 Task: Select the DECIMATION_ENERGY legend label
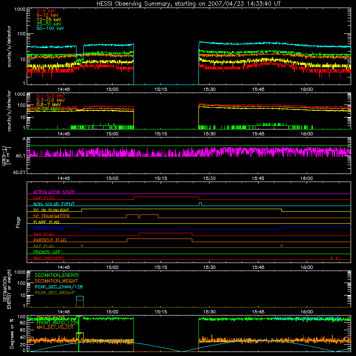coord(57,275)
